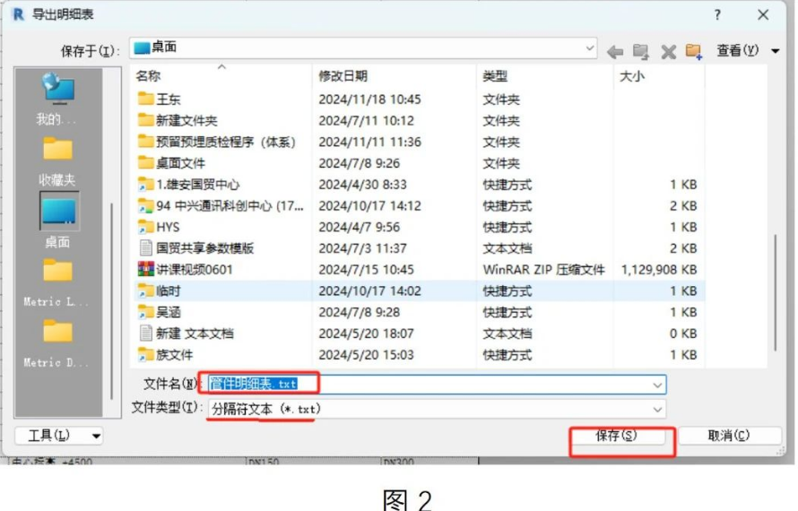Open the Metric D... places folder
The width and height of the screenshot is (798, 511).
[57, 343]
